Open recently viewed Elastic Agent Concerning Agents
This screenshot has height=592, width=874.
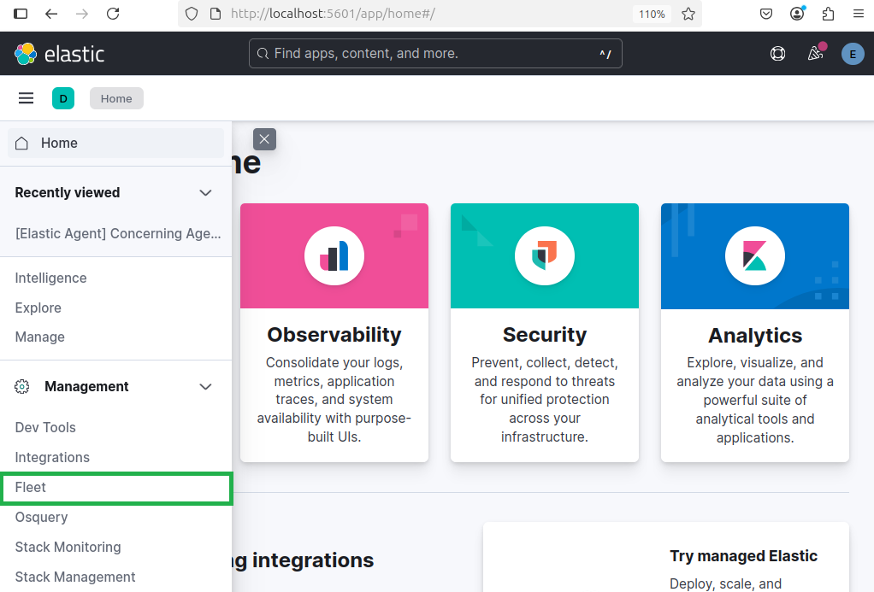[118, 233]
